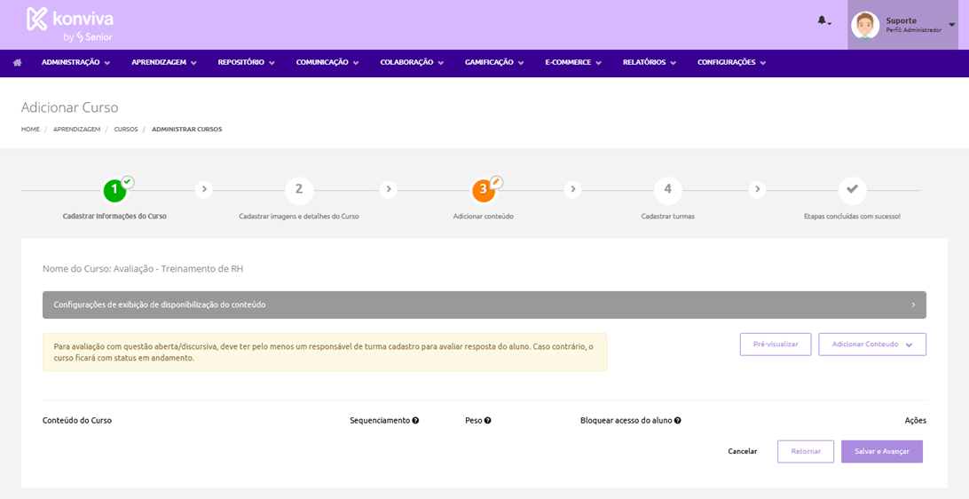Open the Aprendizagem menu
This screenshot has width=969, height=499.
pos(164,63)
